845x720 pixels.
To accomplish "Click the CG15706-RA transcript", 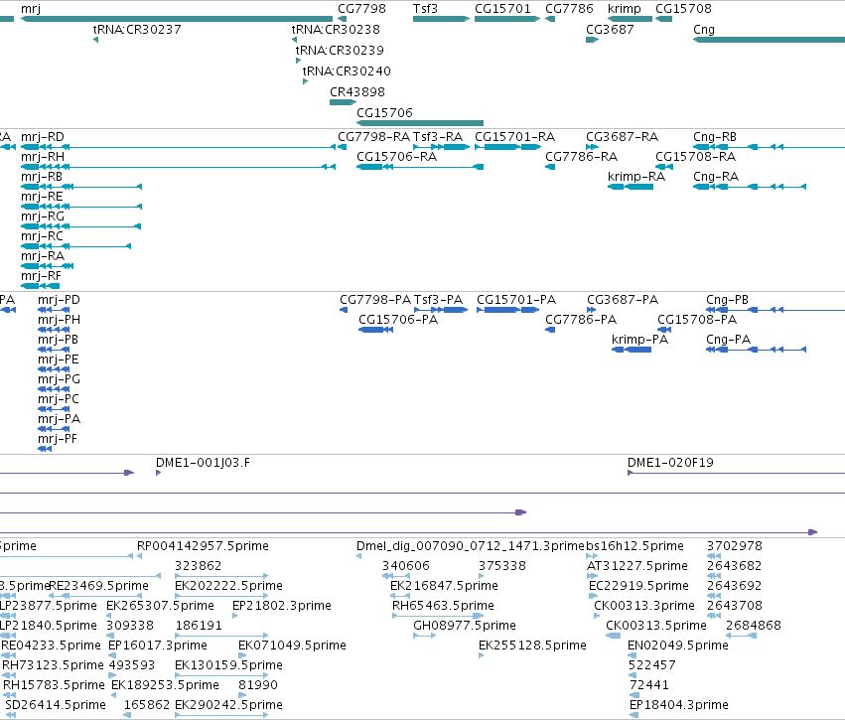I will click(420, 167).
